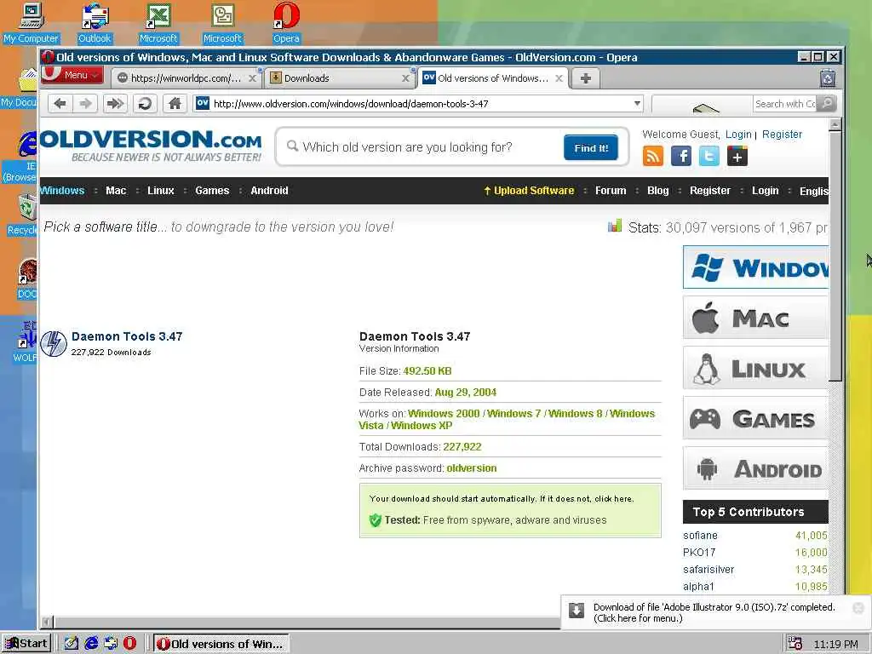The width and height of the screenshot is (872, 654).
Task: Select Android in the navigation bar
Action: pos(269,191)
